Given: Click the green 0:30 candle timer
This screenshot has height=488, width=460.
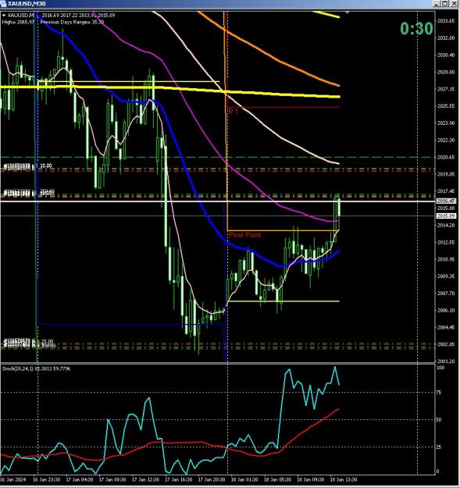Looking at the screenshot, I should click(416, 29).
